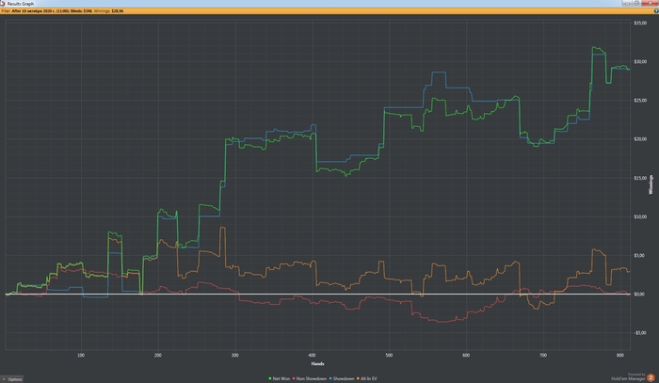Viewport: 659px width, 383px height.
Task: Click the Hold'em Manager 2 logo icon
Action: [651, 377]
